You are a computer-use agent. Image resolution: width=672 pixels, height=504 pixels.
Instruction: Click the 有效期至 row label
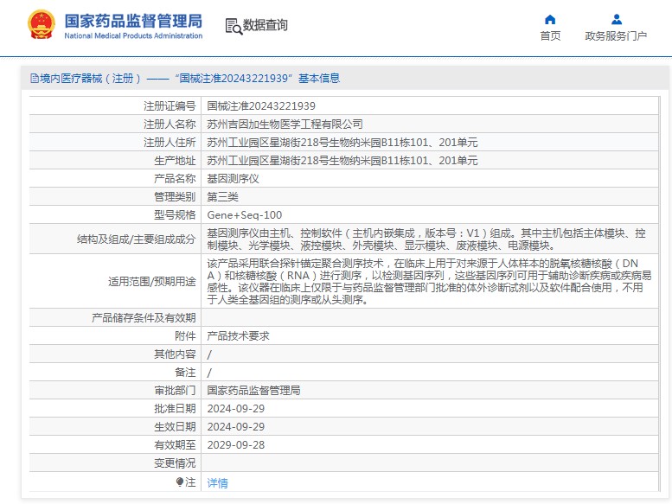pyautogui.click(x=175, y=445)
